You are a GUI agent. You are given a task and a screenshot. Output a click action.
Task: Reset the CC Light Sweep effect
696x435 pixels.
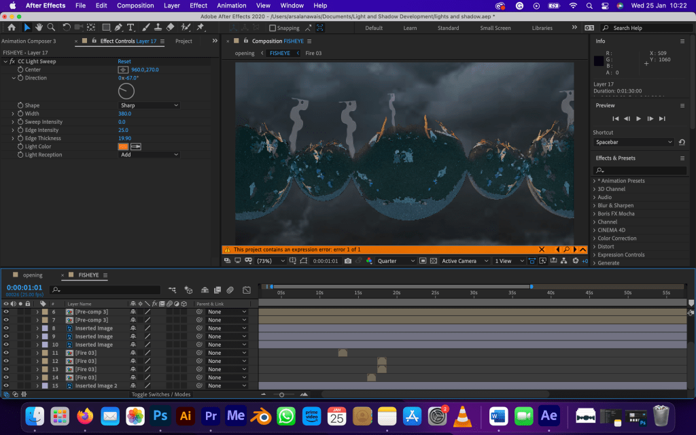pos(124,61)
